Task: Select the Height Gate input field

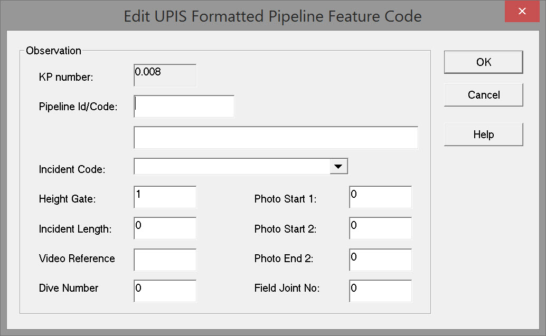Action: pos(165,197)
